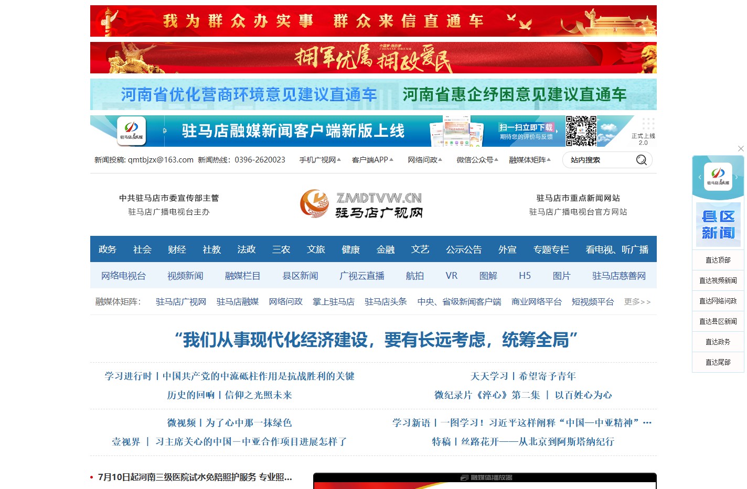This screenshot has width=747, height=489.
Task: Click 直达尾部 sidebar button
Action: coord(718,362)
